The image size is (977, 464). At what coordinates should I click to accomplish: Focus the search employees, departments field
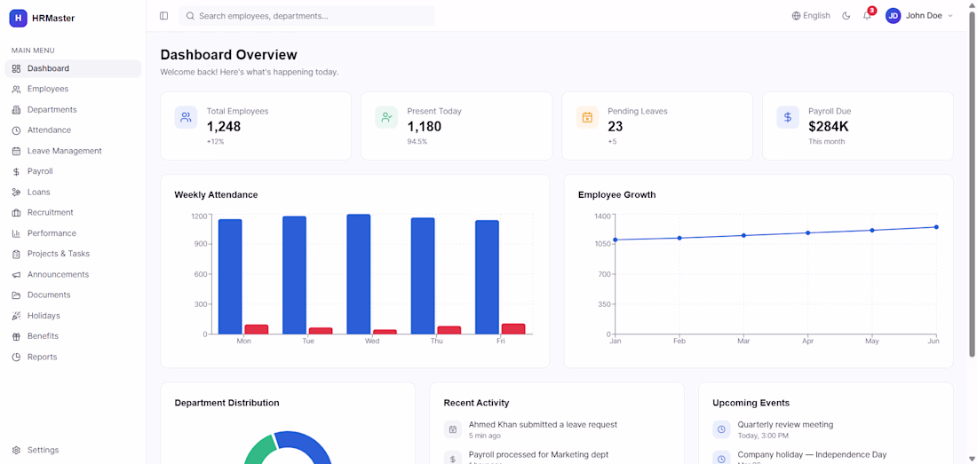coord(306,16)
